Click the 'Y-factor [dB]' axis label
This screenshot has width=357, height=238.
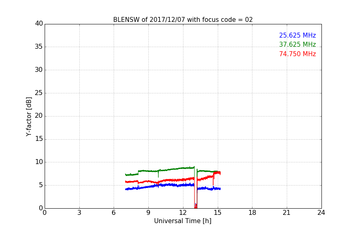[29, 117]
